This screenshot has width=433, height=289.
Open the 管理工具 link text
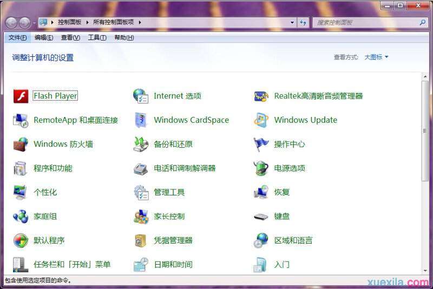click(x=169, y=192)
